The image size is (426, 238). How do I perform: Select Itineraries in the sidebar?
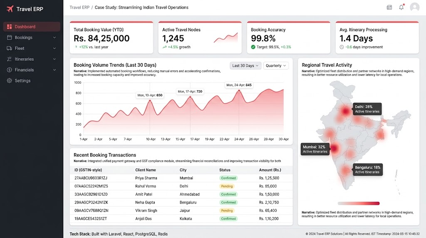click(x=32, y=59)
